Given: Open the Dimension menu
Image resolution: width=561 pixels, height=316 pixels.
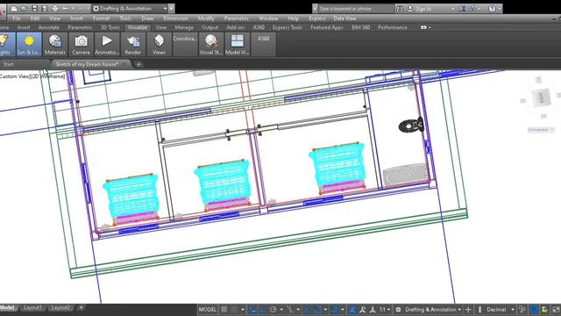Looking at the screenshot, I should (175, 18).
